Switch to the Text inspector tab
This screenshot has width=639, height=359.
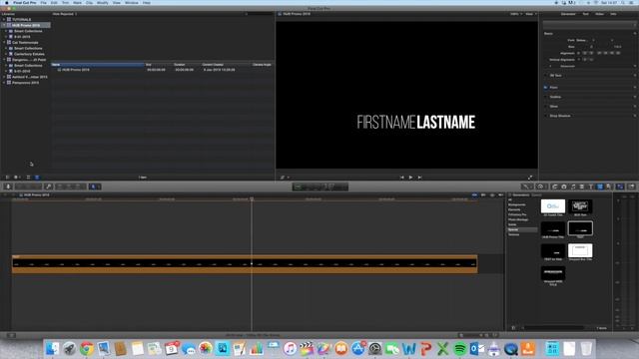point(586,14)
